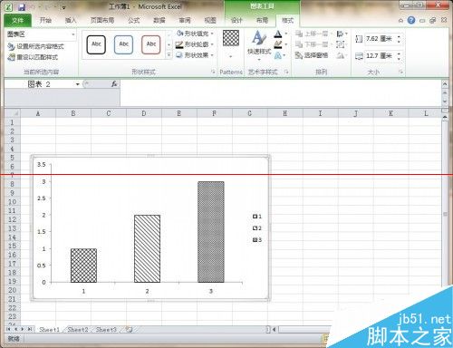
Task: Edit the shape width 12.7 厘米 field
Action: [x=381, y=56]
